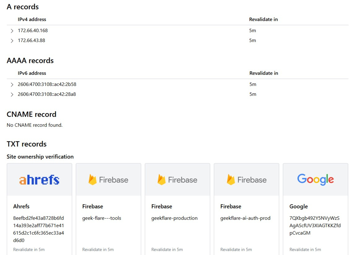Click Firebase title above geekflare-production
The height and width of the screenshot is (255, 355).
click(x=162, y=207)
